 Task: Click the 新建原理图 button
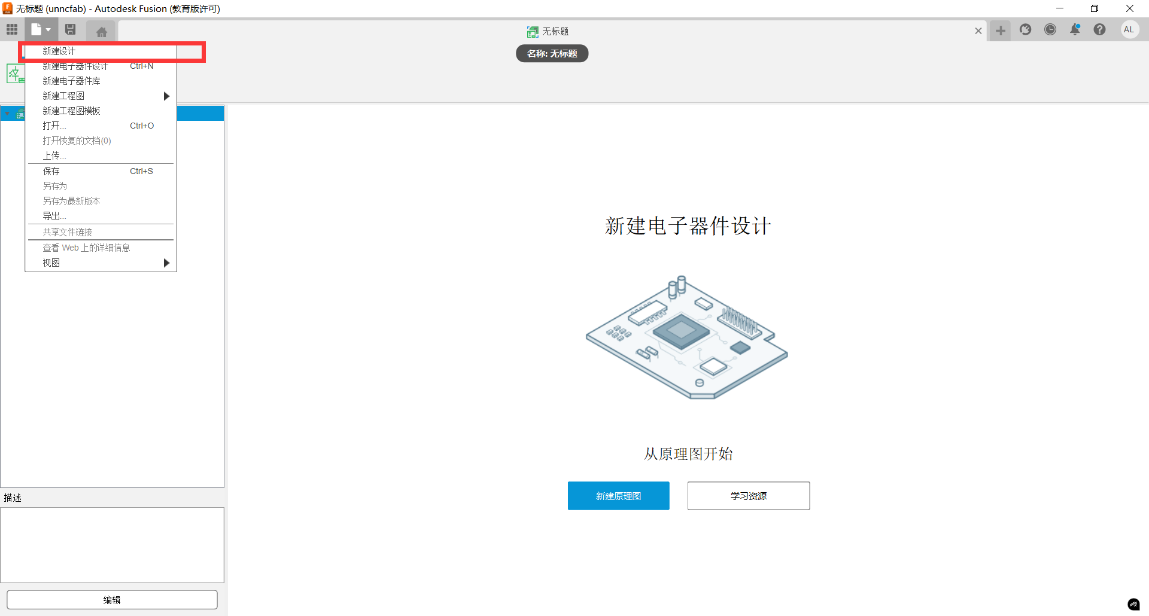coord(618,496)
